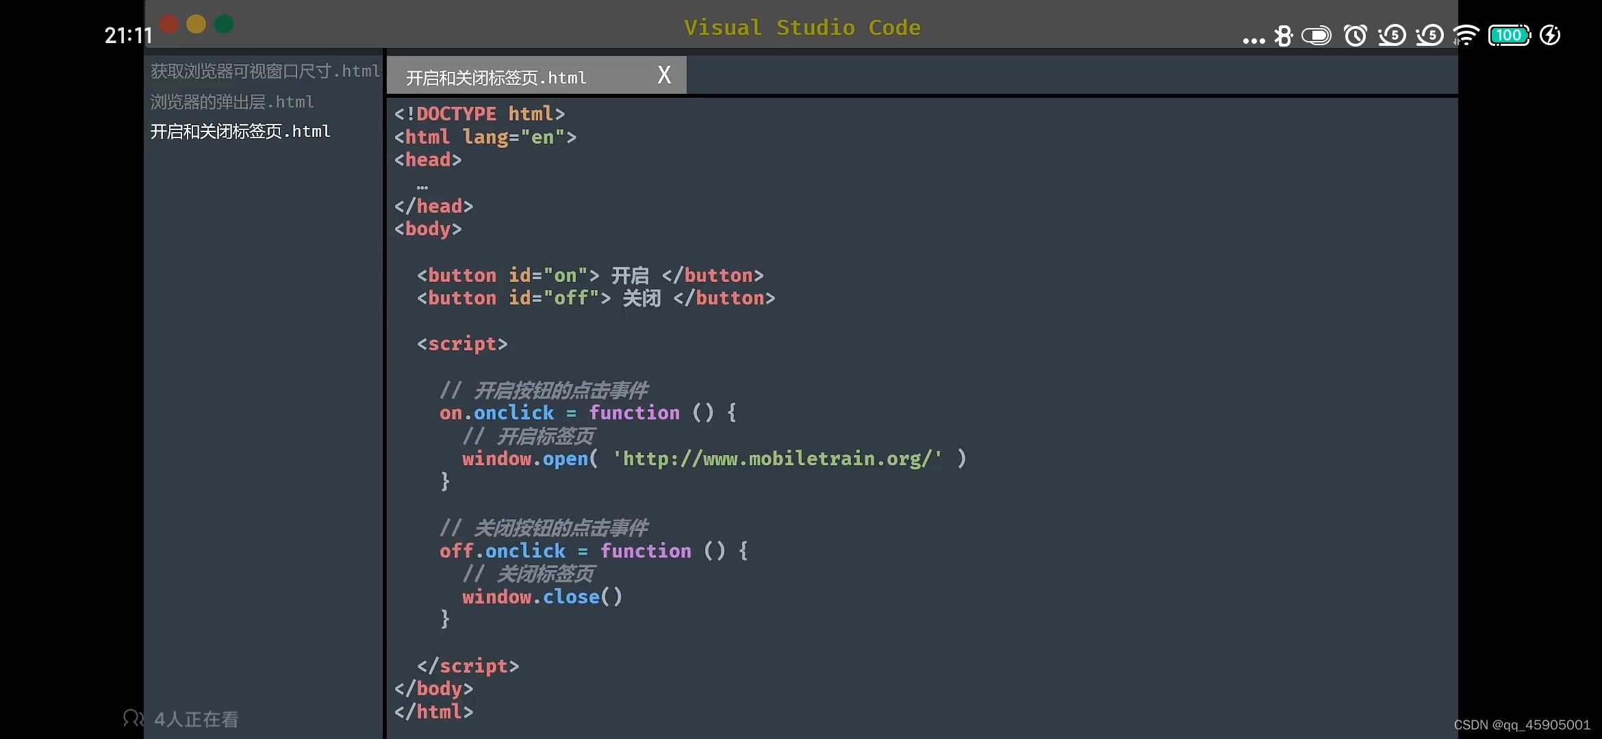Viewport: 1602px width, 739px height.
Task: Tap the three-dot status bar overflow icon
Action: (x=1254, y=40)
